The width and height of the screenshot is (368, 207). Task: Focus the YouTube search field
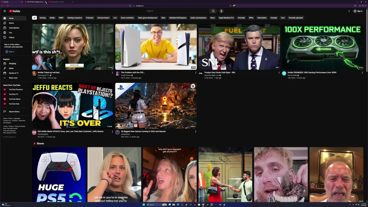(178, 11)
